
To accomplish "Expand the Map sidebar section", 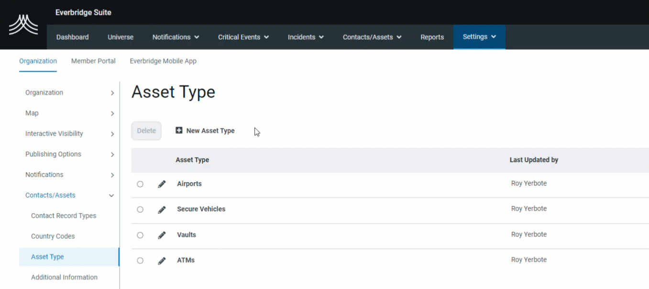I will point(69,113).
